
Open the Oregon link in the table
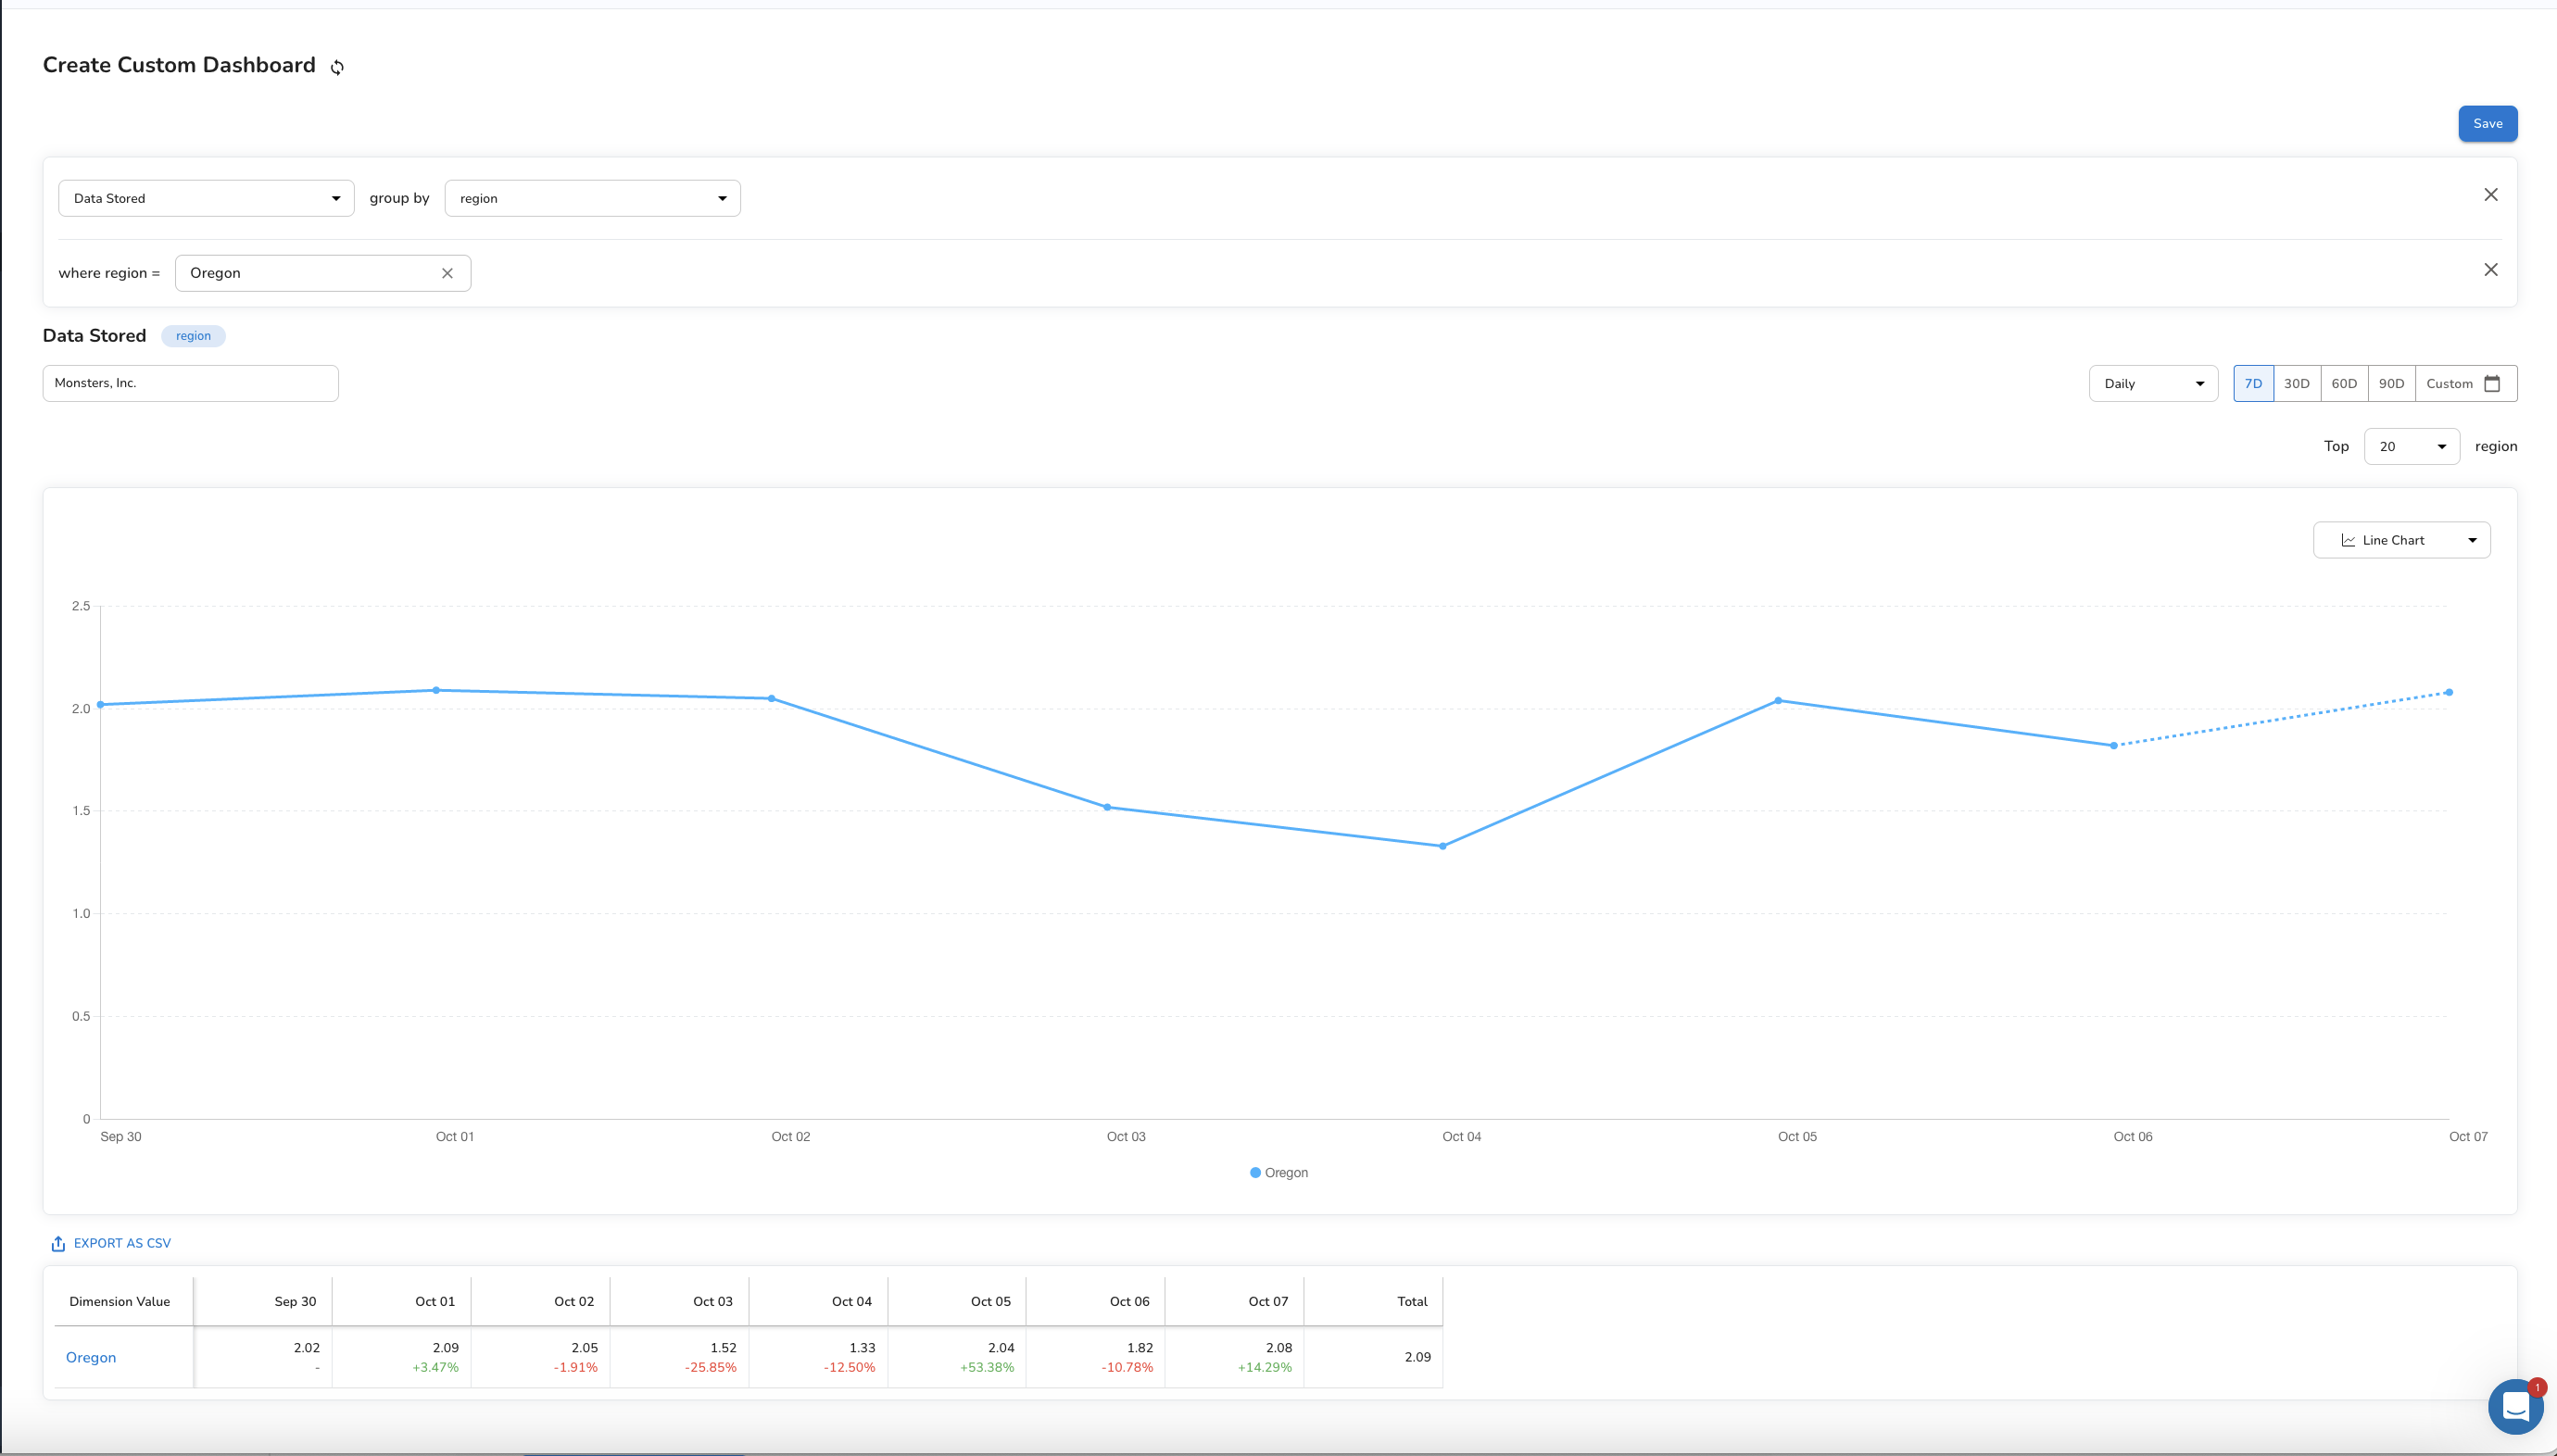91,1357
